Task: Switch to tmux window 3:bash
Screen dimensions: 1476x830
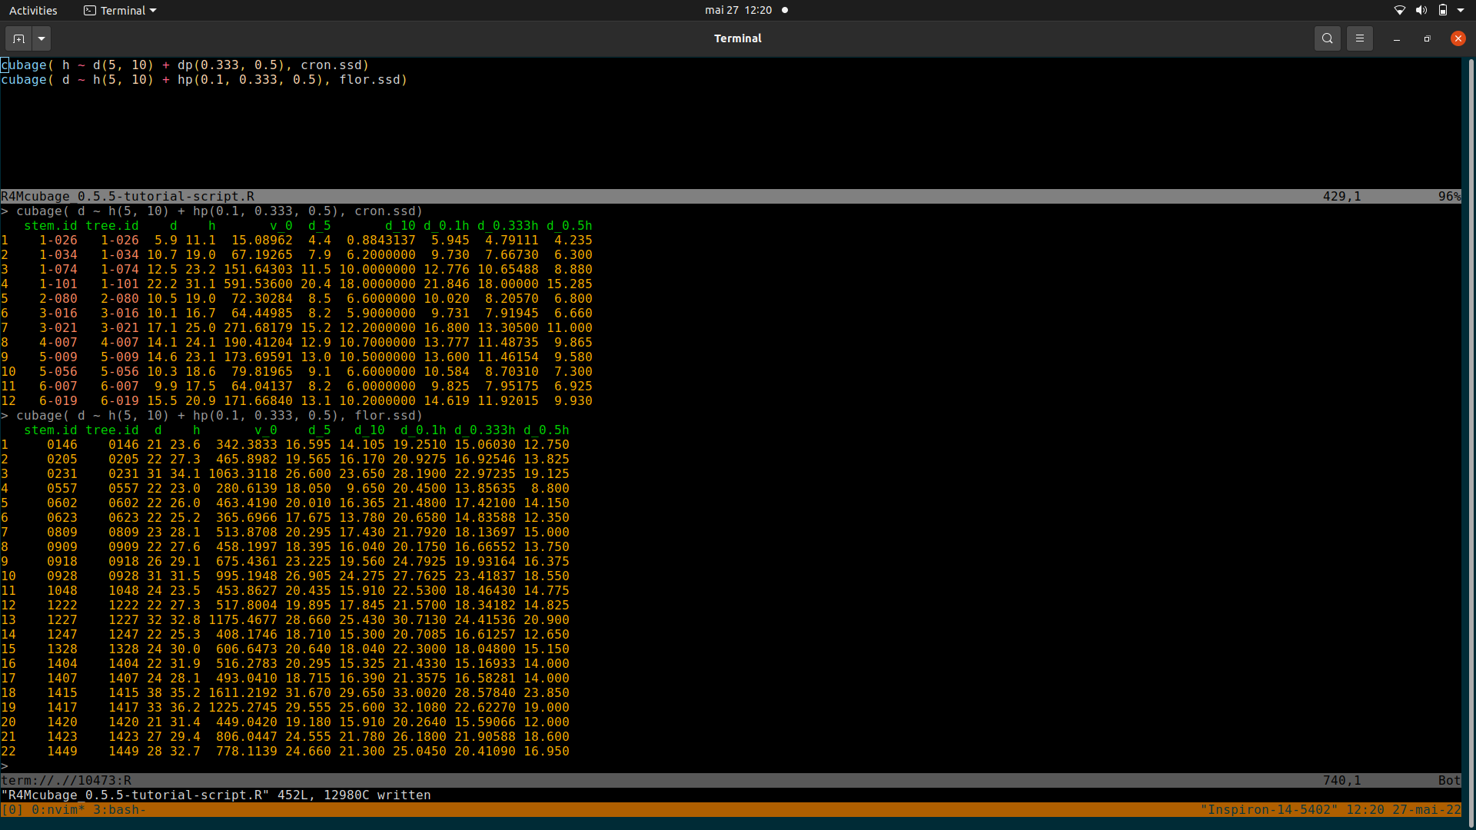Action: click(x=119, y=809)
